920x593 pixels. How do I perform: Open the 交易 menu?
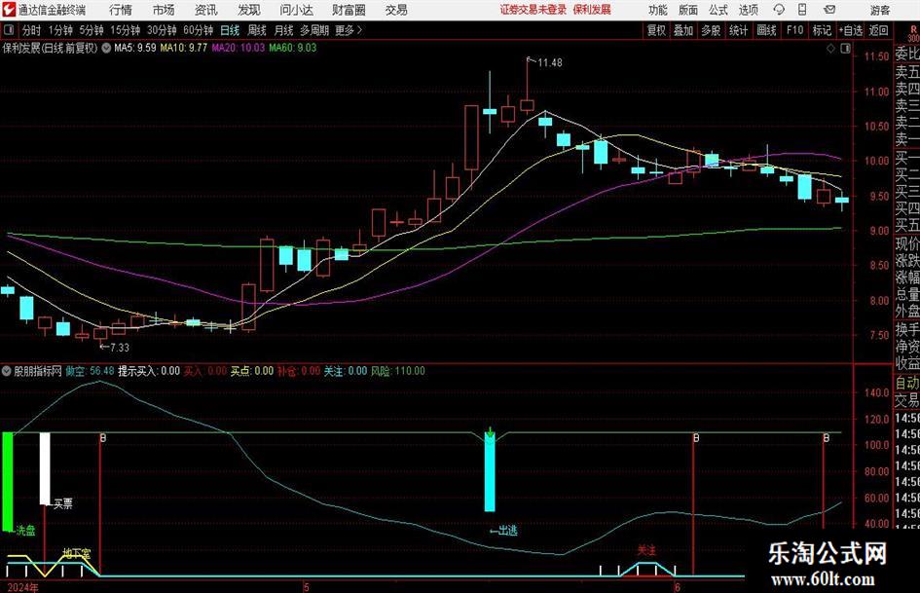[x=396, y=10]
